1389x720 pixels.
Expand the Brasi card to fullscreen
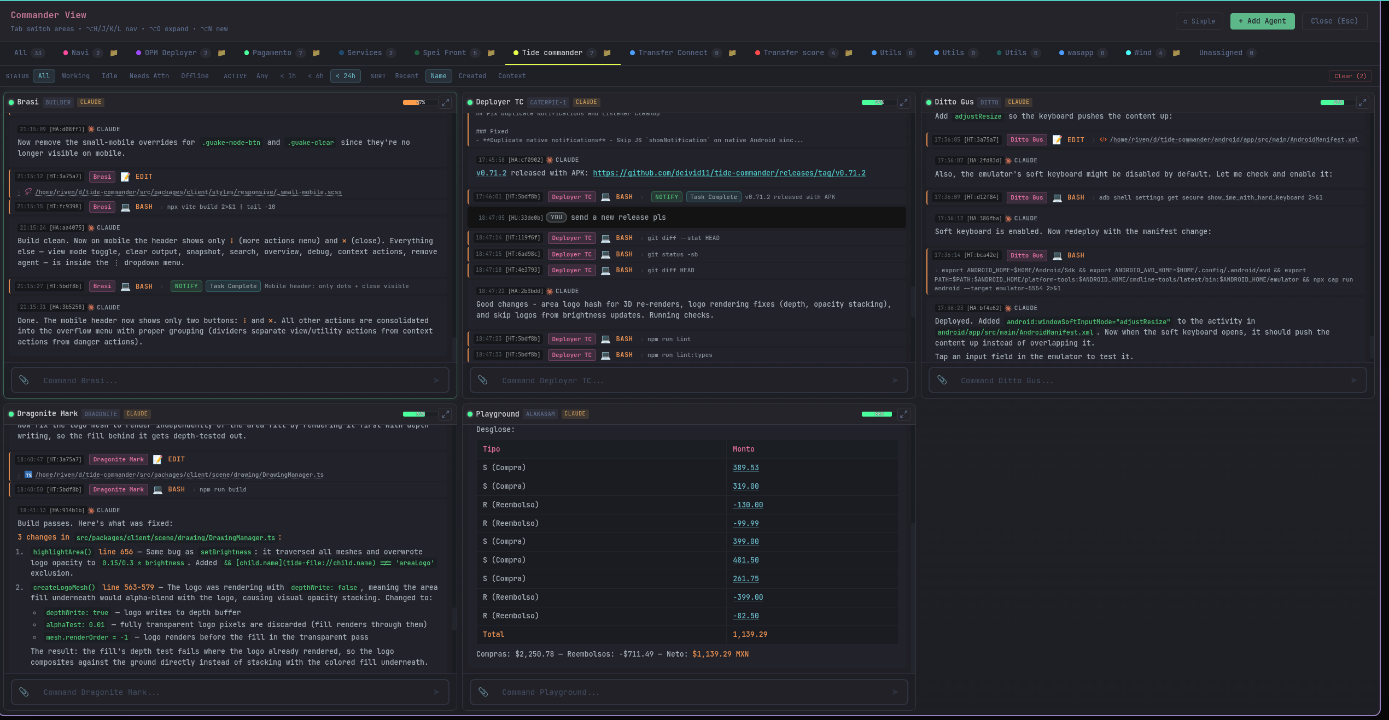click(445, 103)
